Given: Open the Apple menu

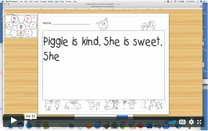Looking at the screenshot, I should click(x=3, y=1).
